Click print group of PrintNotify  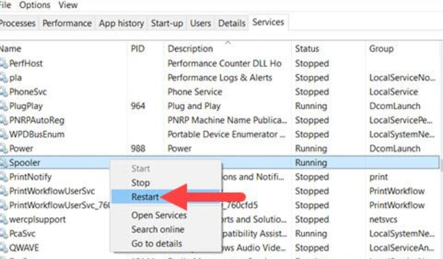pos(379,177)
